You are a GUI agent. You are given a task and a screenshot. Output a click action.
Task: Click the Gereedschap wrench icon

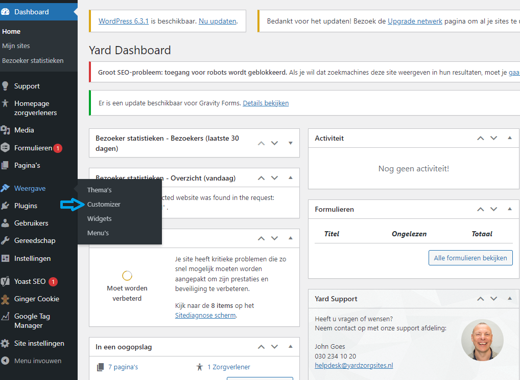[x=5, y=240]
